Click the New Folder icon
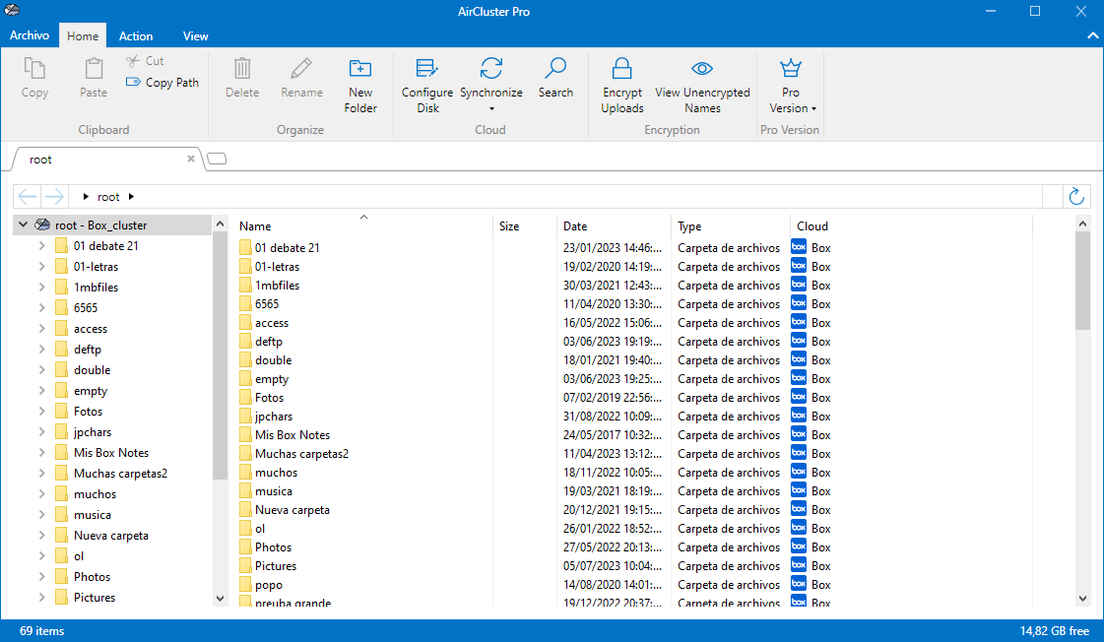 pyautogui.click(x=360, y=69)
